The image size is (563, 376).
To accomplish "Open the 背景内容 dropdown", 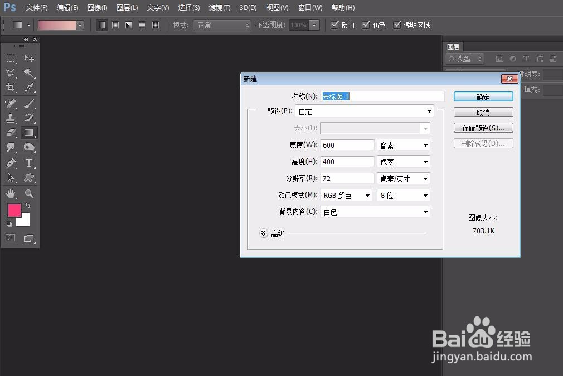I will pos(375,212).
